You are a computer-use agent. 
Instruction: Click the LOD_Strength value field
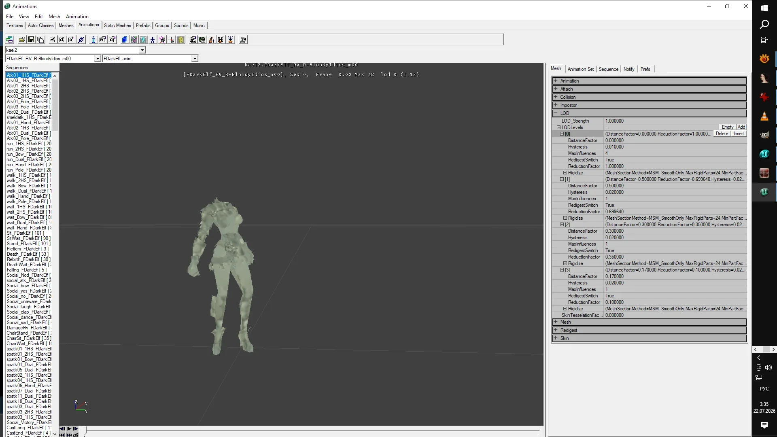675,121
